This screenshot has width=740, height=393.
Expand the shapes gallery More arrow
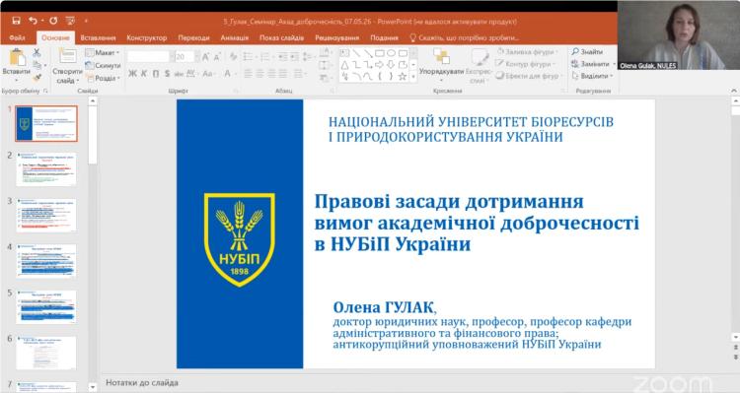click(413, 77)
